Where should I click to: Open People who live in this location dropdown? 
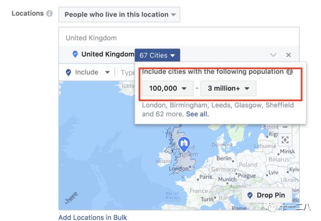119,14
